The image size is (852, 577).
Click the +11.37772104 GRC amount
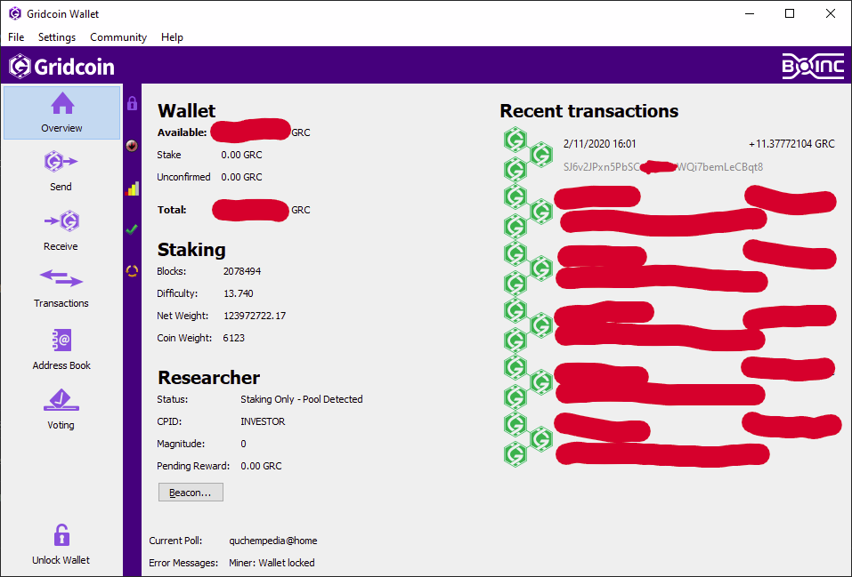coord(791,144)
